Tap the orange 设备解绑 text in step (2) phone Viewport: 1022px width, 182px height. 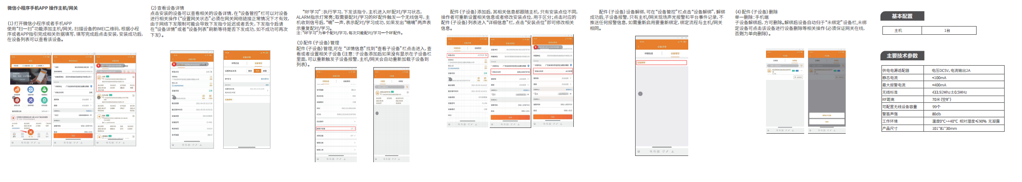(x=228, y=99)
